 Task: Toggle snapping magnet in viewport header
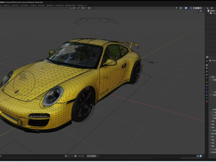(x=83, y=8)
